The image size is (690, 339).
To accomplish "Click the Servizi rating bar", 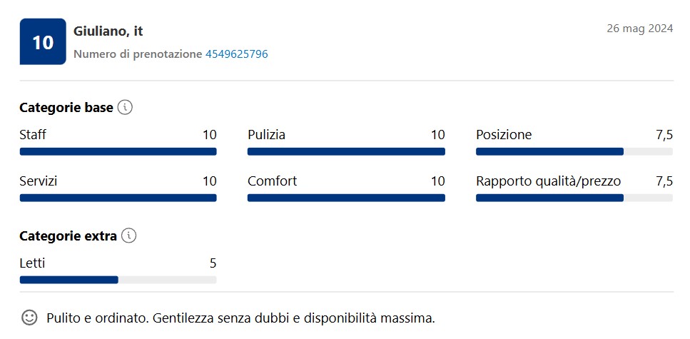I will tap(118, 198).
